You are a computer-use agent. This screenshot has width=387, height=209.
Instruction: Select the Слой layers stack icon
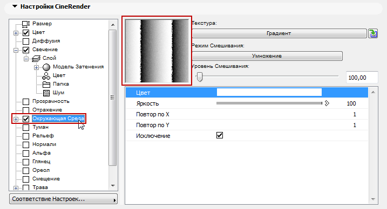(x=36, y=58)
